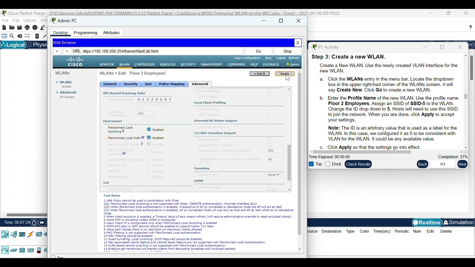Viewport: 475px width, 267px height.
Task: Click the URL address field
Action: 162,51
